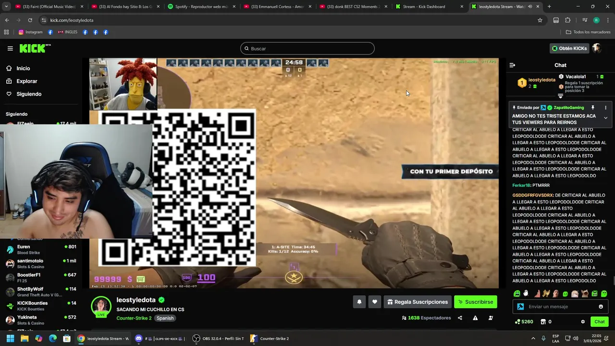Image resolution: width=615 pixels, height=346 pixels.
Task: Click the Obtén KICKs button
Action: coord(569,49)
